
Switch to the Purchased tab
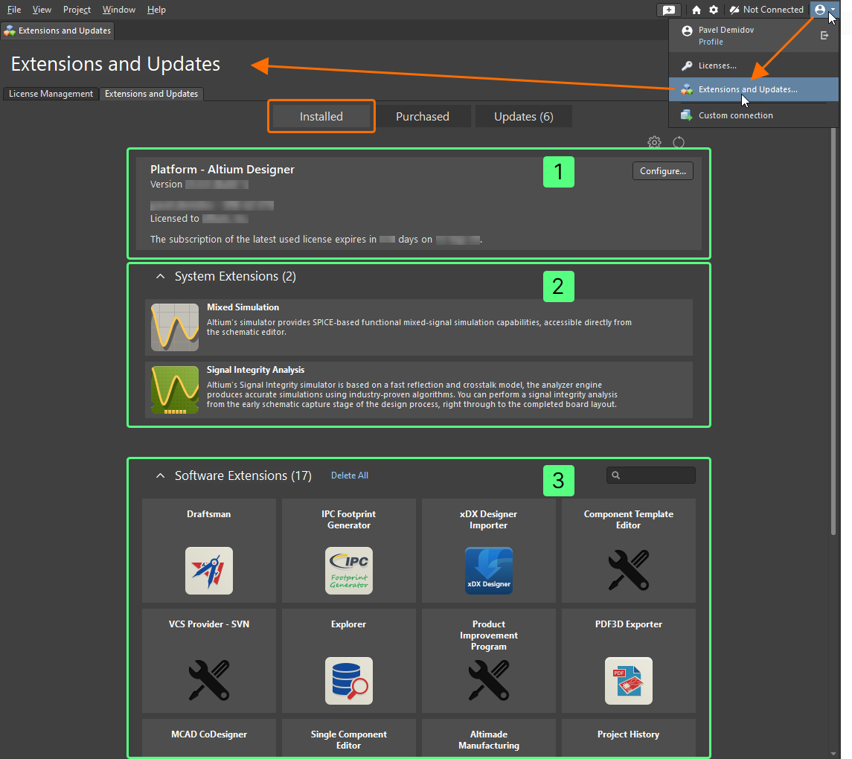(423, 116)
